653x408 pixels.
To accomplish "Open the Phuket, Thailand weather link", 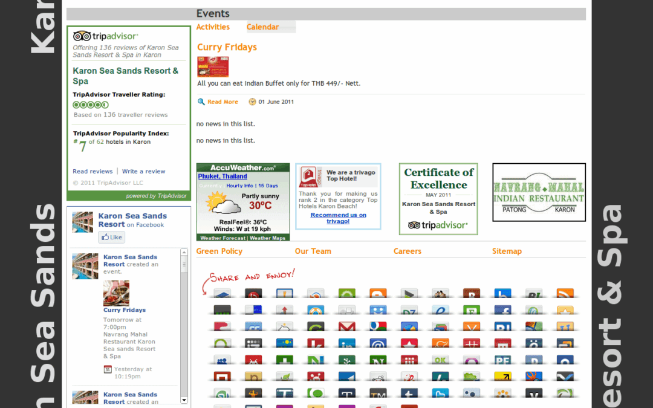I will tap(223, 176).
